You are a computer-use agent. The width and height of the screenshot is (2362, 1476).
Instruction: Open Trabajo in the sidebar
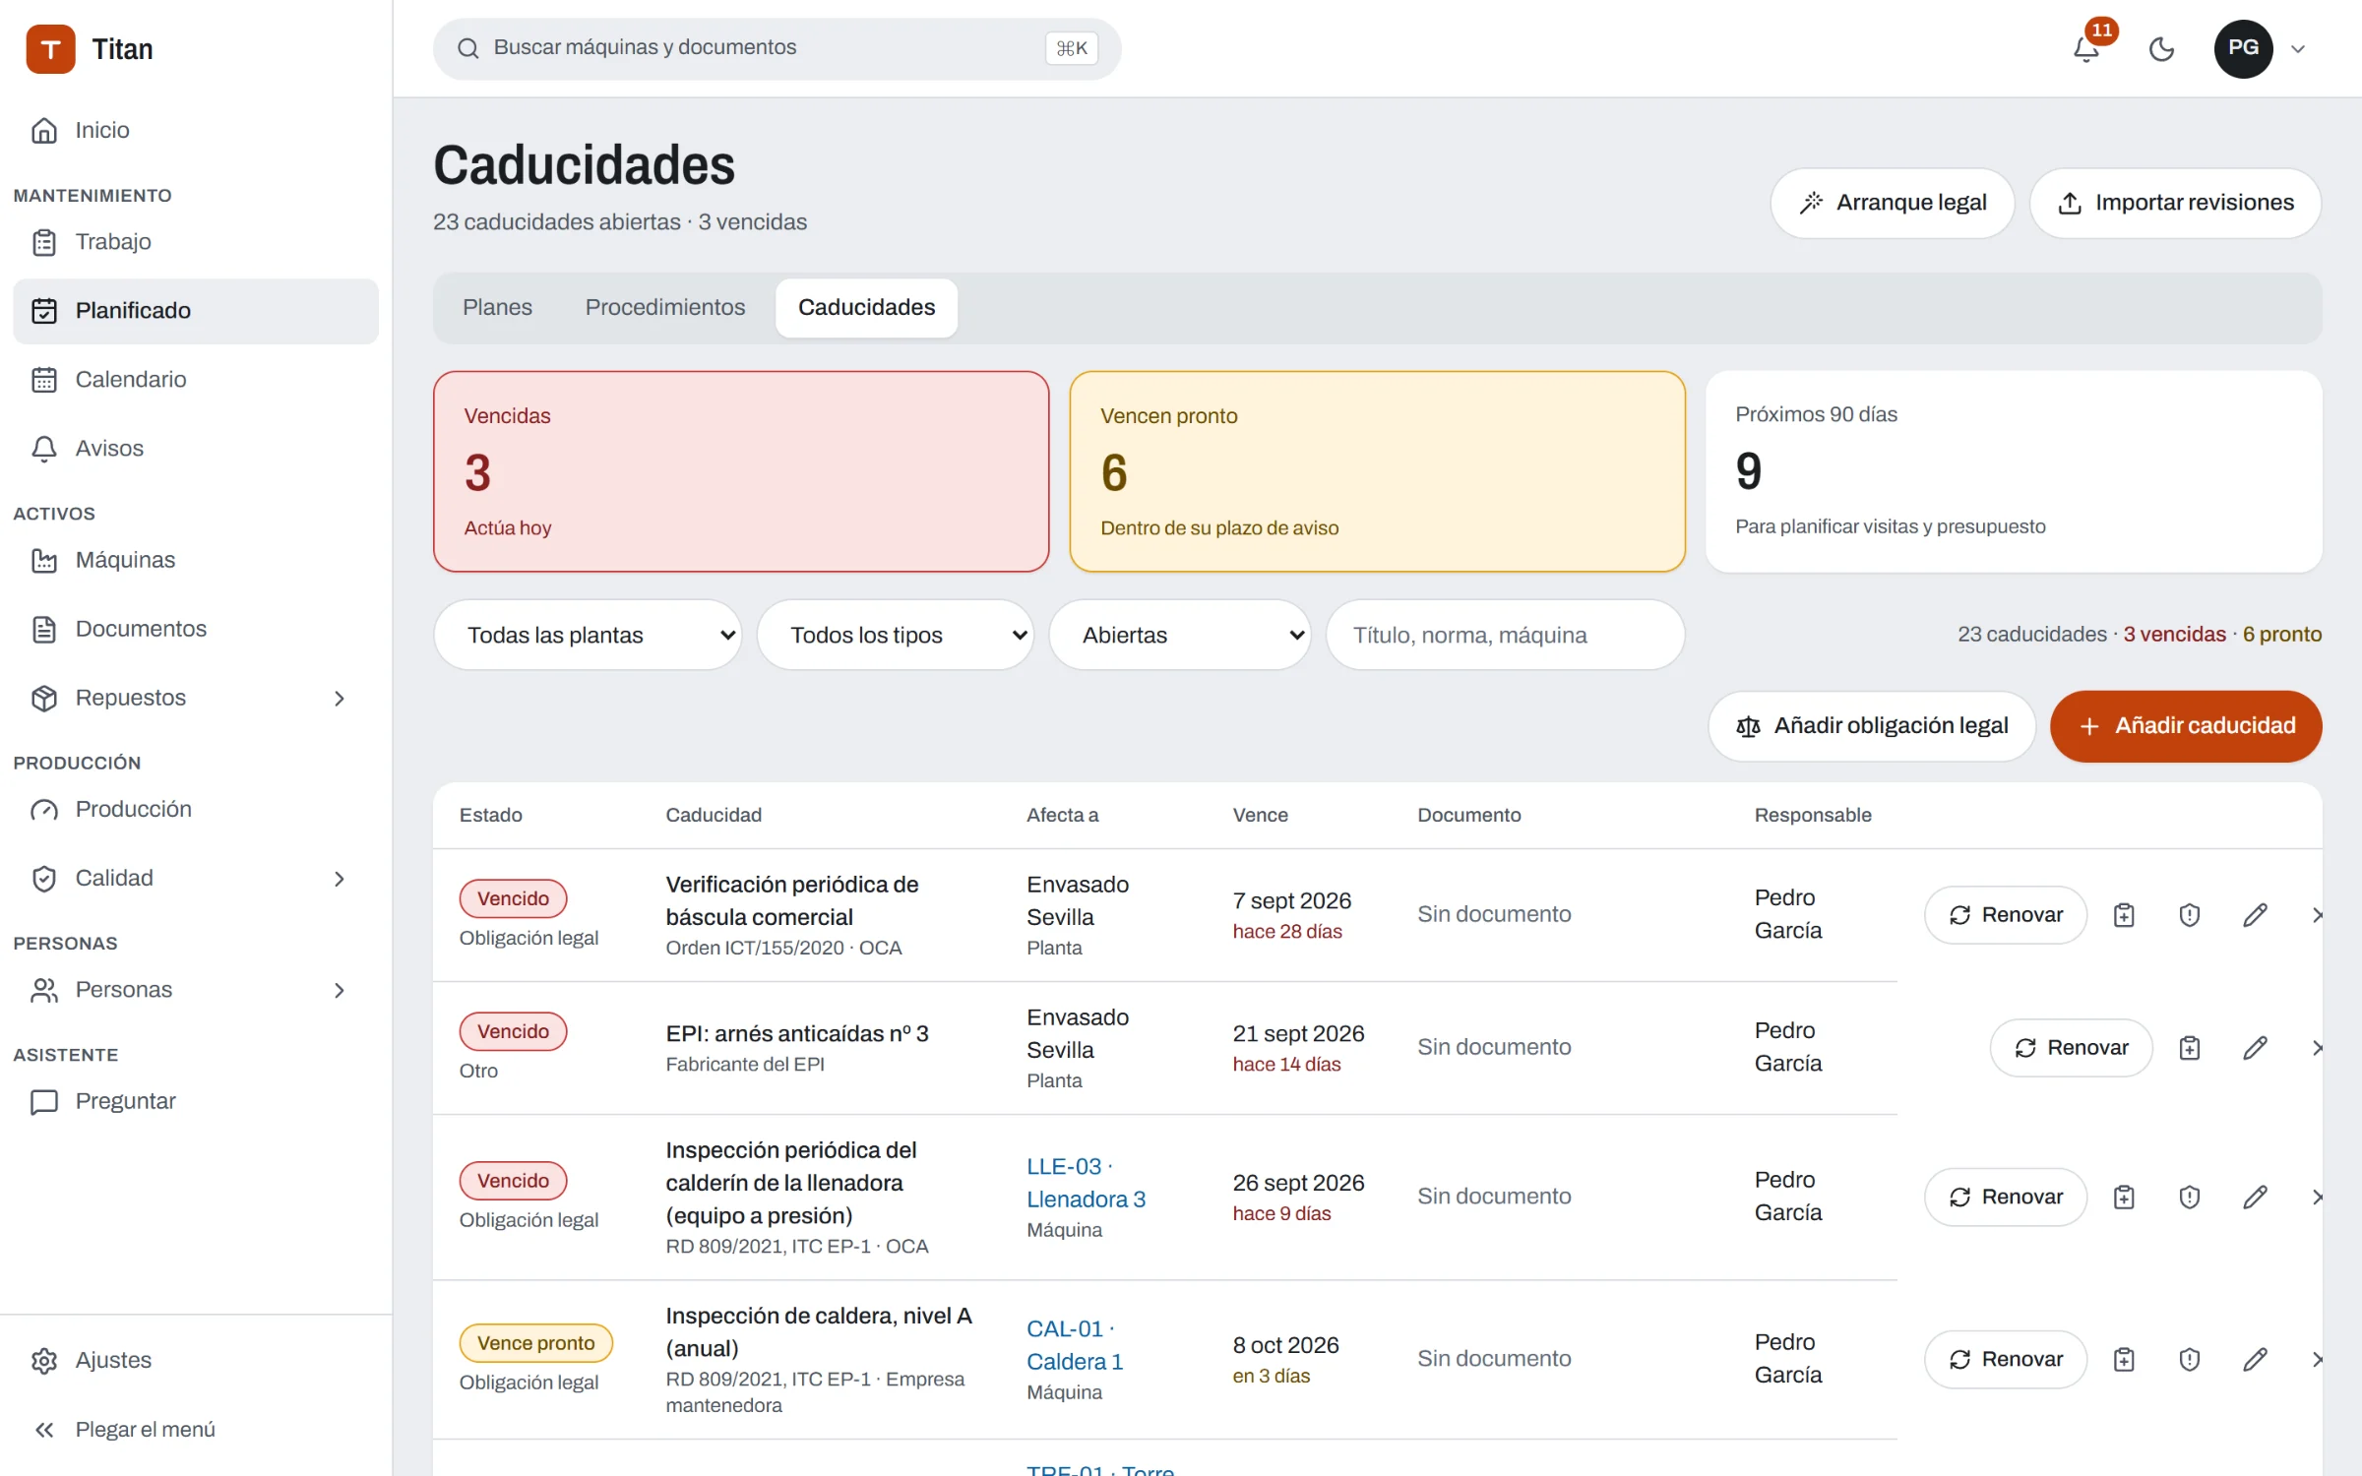(196, 242)
